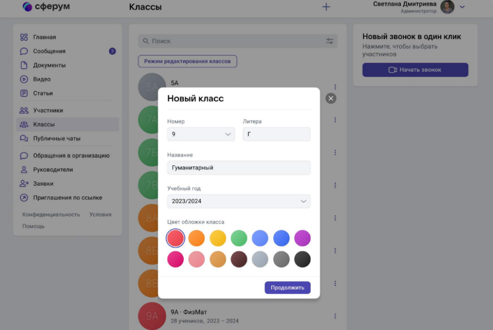Open three-dot menu for class 5А
Viewport: 493px width, 330px height.
point(335,87)
